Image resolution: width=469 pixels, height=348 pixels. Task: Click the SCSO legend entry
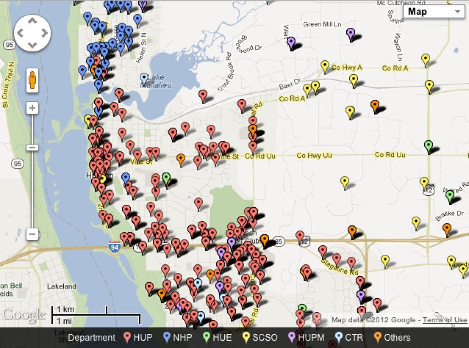coord(260,337)
